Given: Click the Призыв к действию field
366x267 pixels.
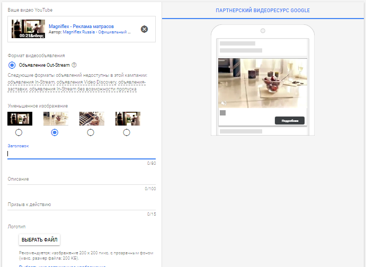Looking at the screenshot, I should [x=82, y=204].
